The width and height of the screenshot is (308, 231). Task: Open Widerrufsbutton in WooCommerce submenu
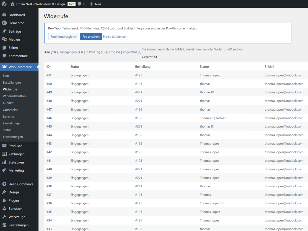tap(14, 96)
